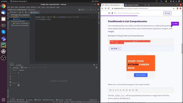This screenshot has width=183, height=103.
Task: Open the Problems tool window tab
Action: click(20, 100)
